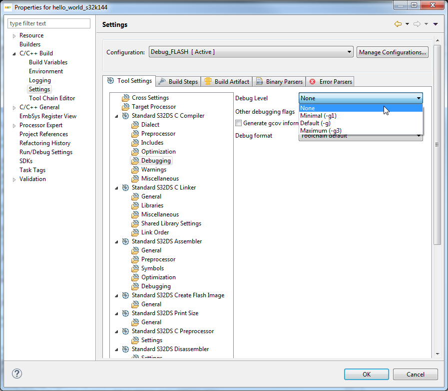Select Default (-g) from the Debug Level dropdown
Image resolution: width=448 pixels, height=391 pixels.
click(x=316, y=123)
